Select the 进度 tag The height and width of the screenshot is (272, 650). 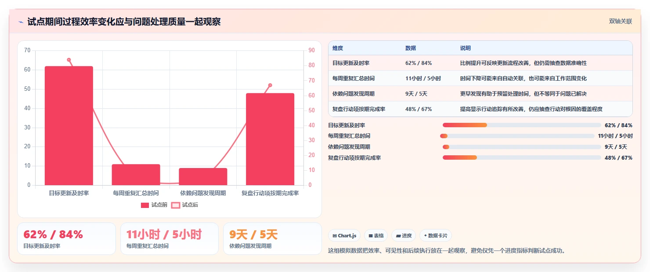click(404, 236)
